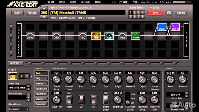Toggle the Boost switch
The image size is (199, 112).
pos(69,100)
